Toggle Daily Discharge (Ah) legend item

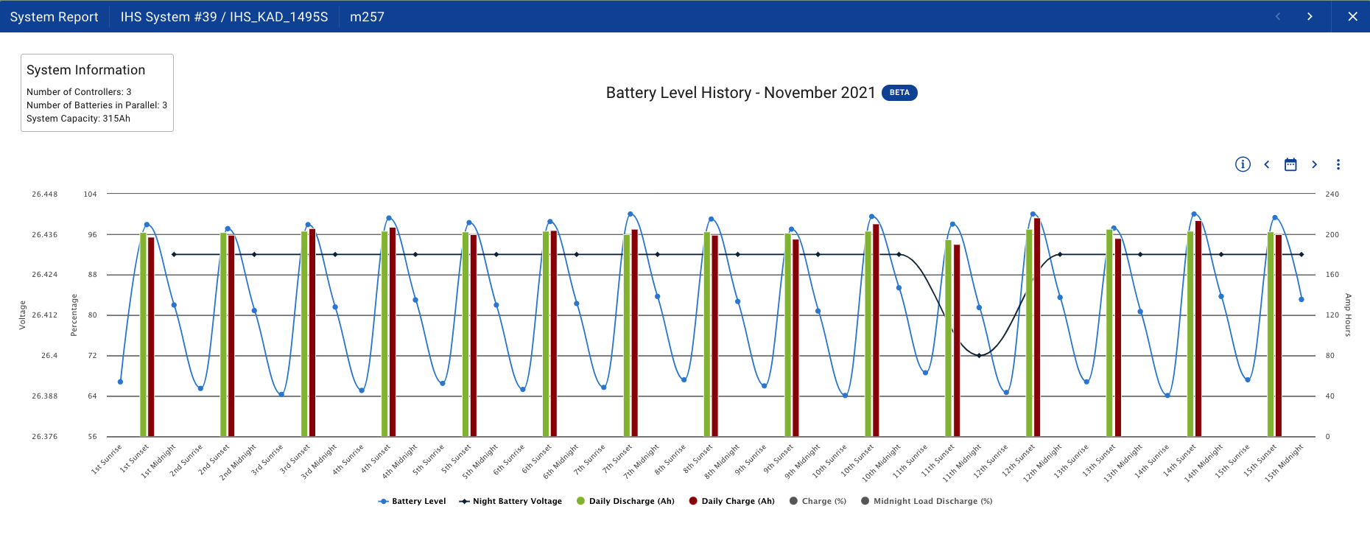coord(625,501)
